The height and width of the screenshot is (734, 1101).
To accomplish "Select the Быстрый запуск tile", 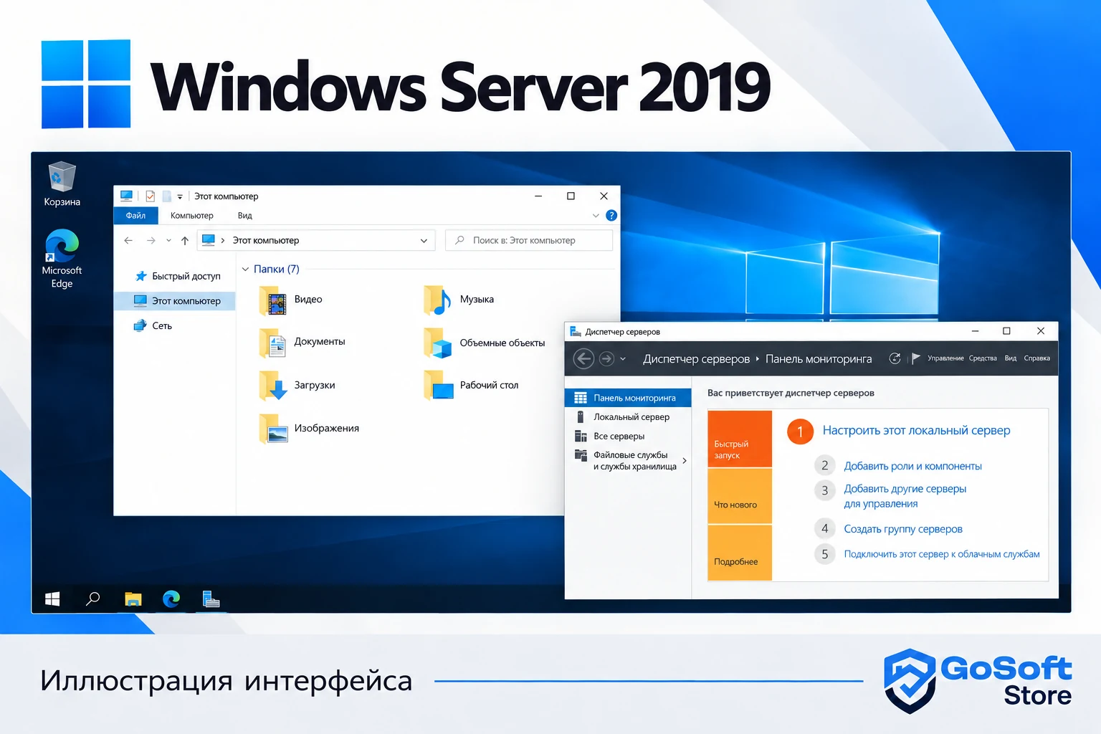I will [740, 439].
